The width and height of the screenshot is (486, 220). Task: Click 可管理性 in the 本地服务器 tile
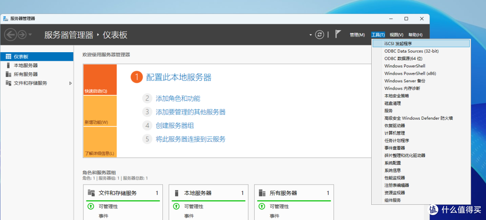pyautogui.click(x=193, y=207)
